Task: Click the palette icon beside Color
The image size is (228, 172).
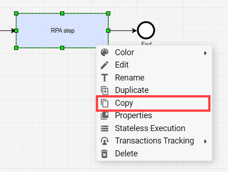Action: click(x=105, y=52)
